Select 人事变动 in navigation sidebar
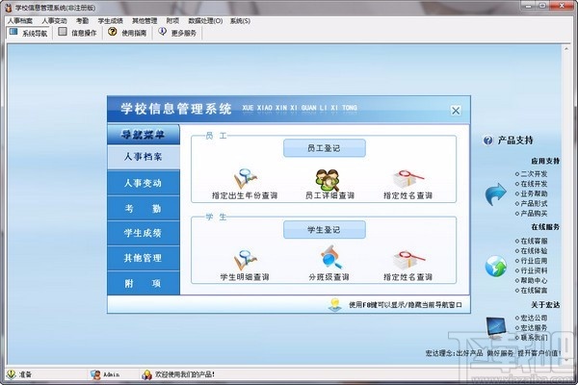Image resolution: width=578 pixels, height=385 pixels. coord(144,183)
